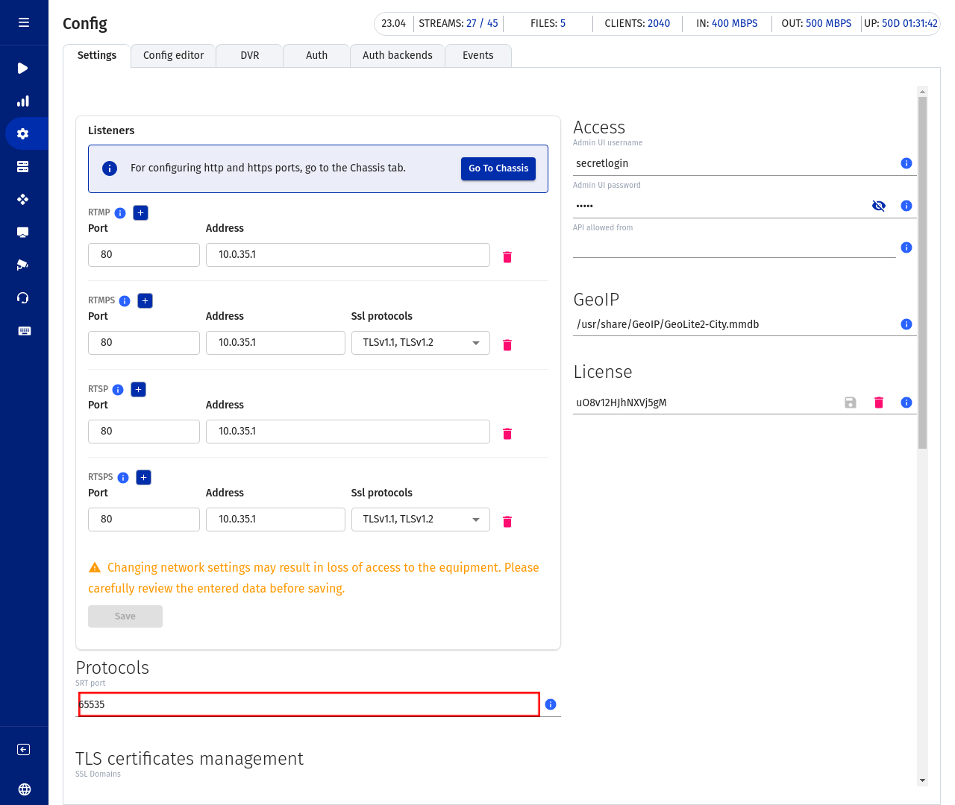Screen dimensions: 955x805
Task: Click the GeoIP database path field
Action: coord(735,324)
